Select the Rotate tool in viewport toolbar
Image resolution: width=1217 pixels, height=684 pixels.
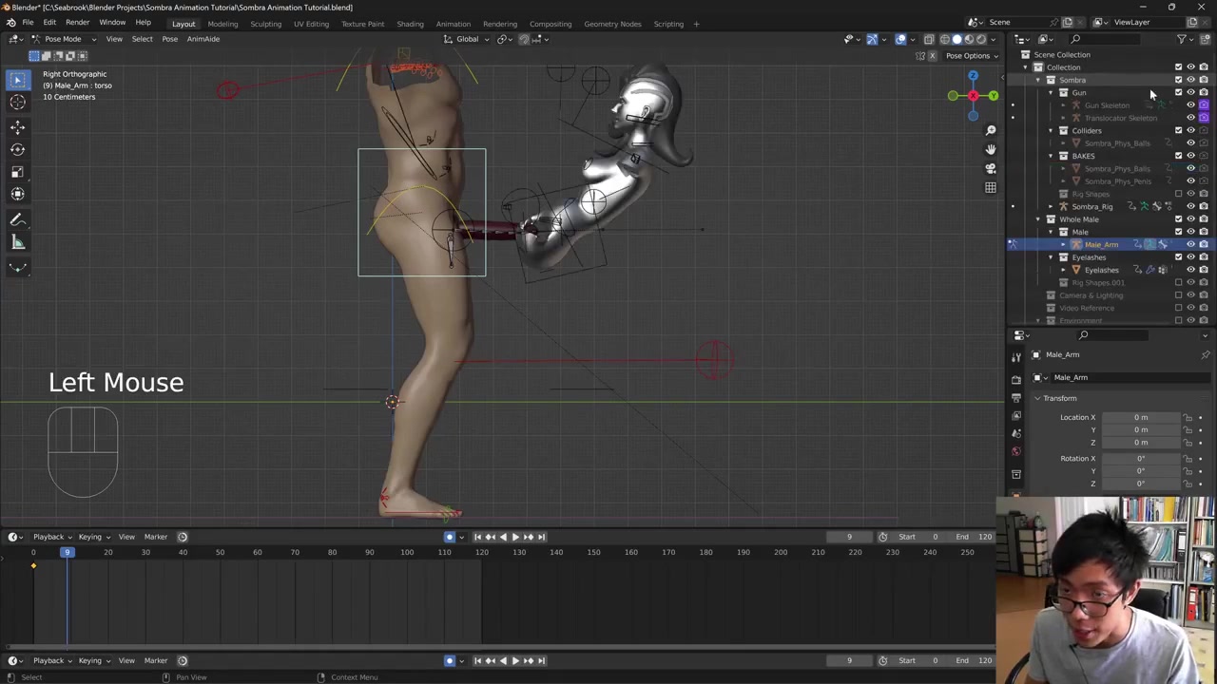point(17,149)
